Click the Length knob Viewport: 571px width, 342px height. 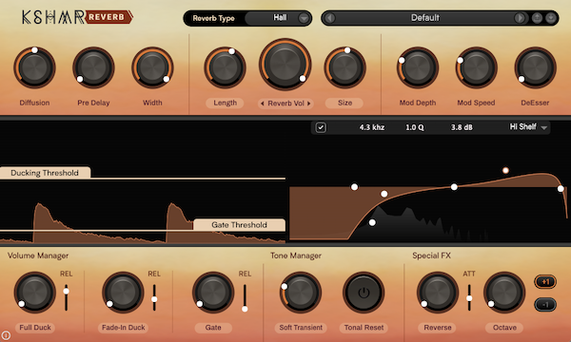(225, 67)
